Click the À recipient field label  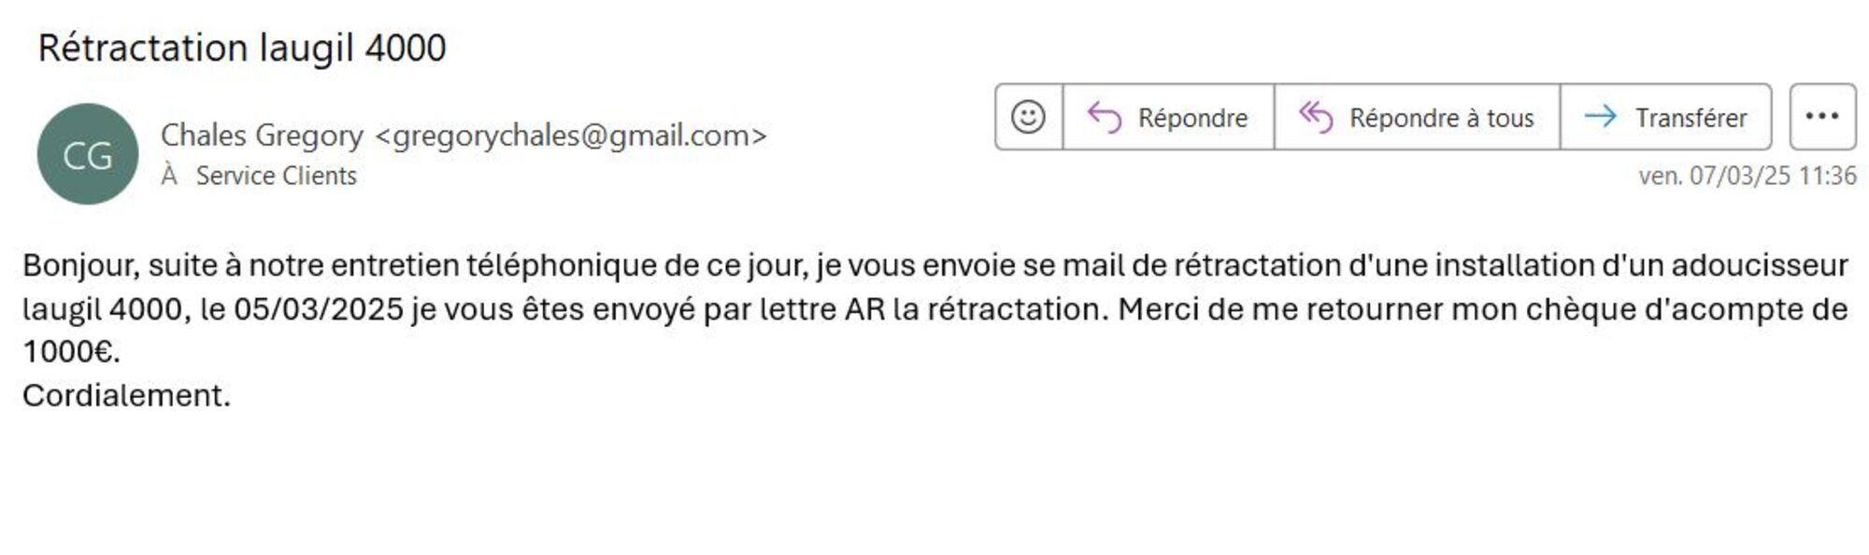pos(169,176)
